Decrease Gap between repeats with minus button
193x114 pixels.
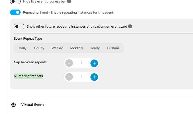[69, 63]
